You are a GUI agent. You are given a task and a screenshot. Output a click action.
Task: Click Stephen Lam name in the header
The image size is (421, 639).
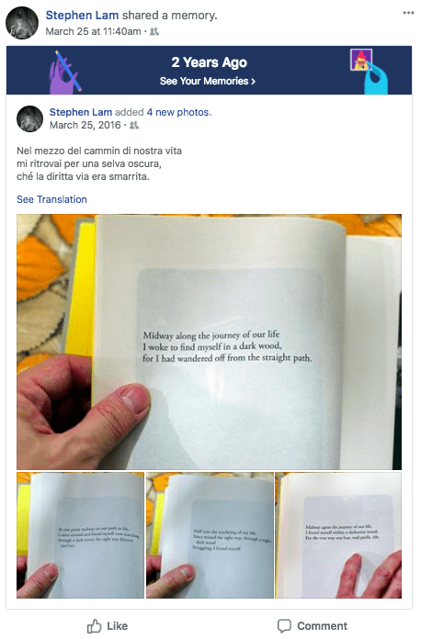click(x=82, y=15)
